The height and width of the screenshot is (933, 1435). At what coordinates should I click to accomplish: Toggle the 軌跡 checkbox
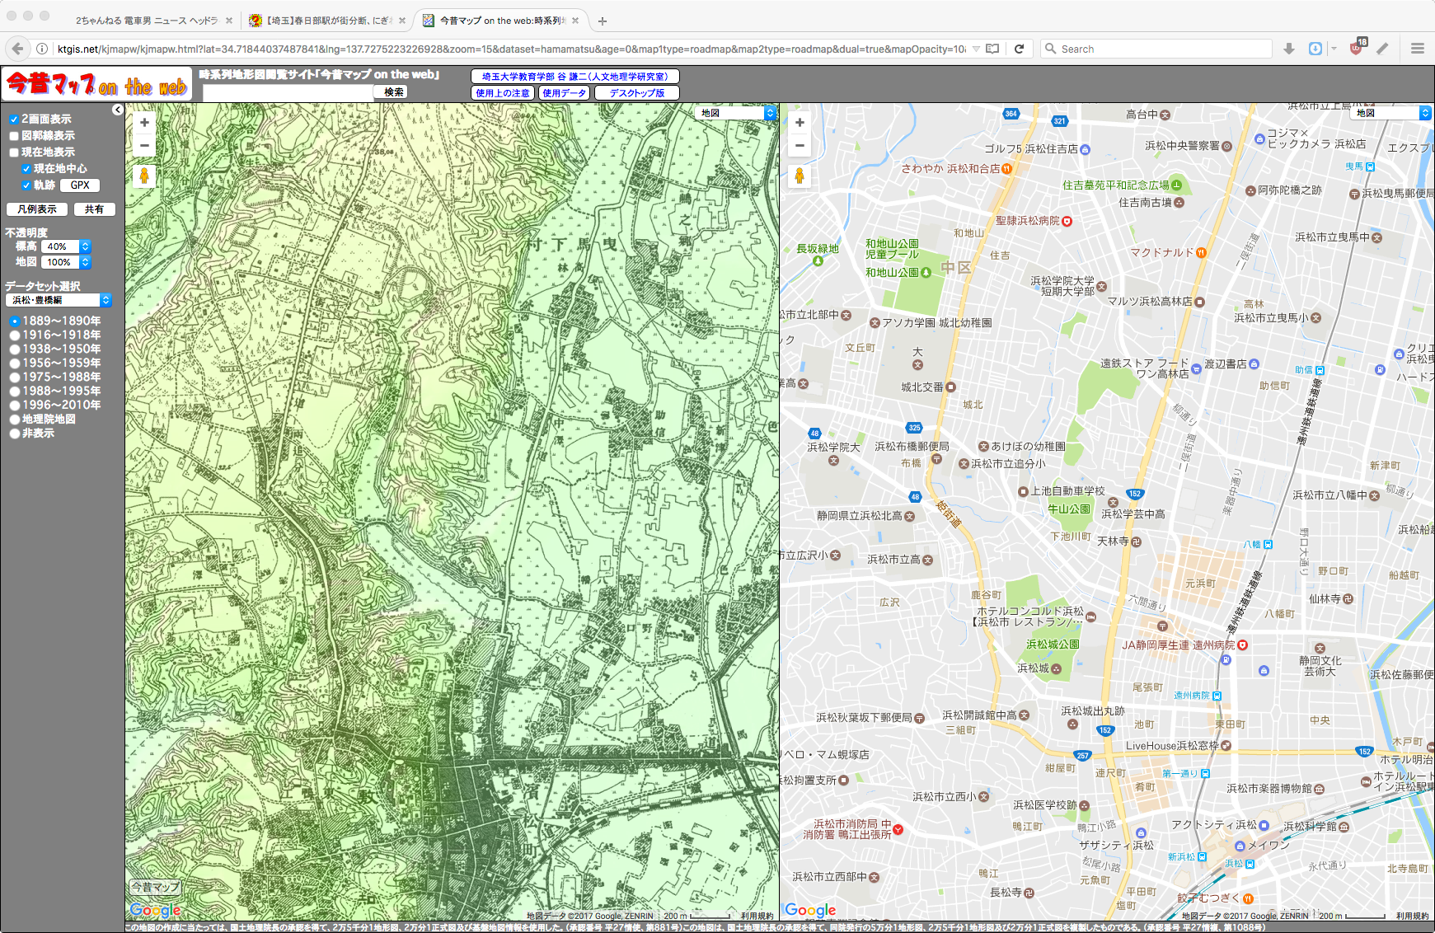26,185
